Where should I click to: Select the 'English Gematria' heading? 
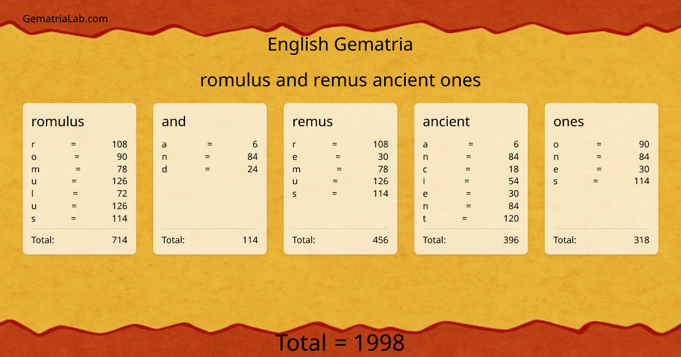pyautogui.click(x=340, y=44)
